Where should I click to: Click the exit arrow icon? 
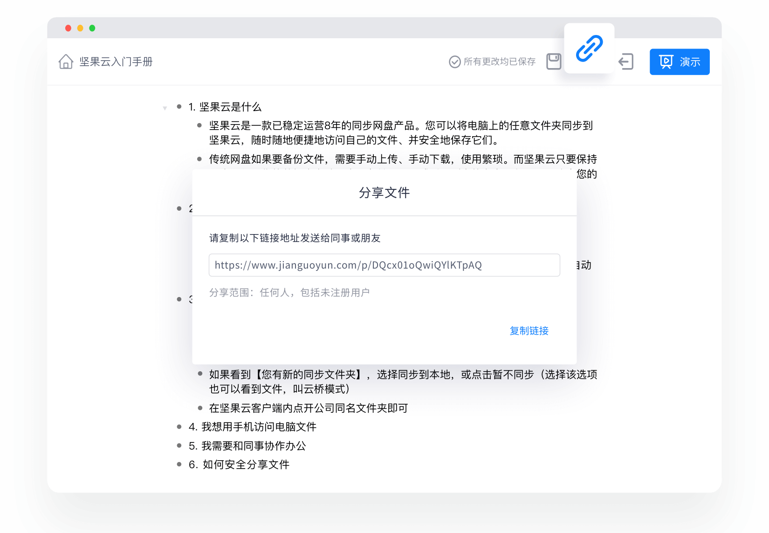[625, 62]
